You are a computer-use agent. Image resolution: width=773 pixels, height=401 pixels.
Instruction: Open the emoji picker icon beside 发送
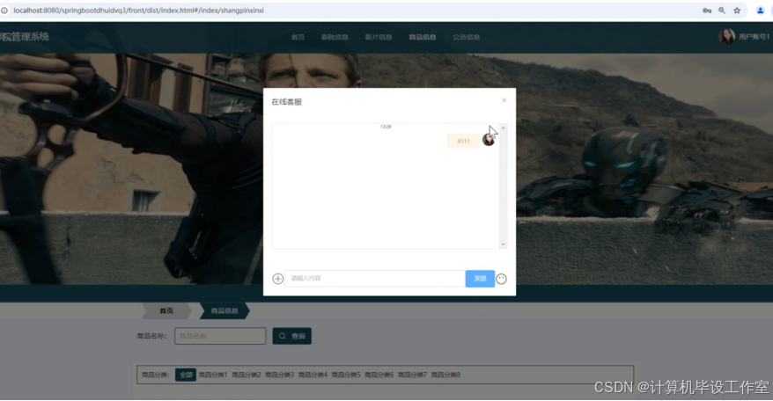coord(501,279)
